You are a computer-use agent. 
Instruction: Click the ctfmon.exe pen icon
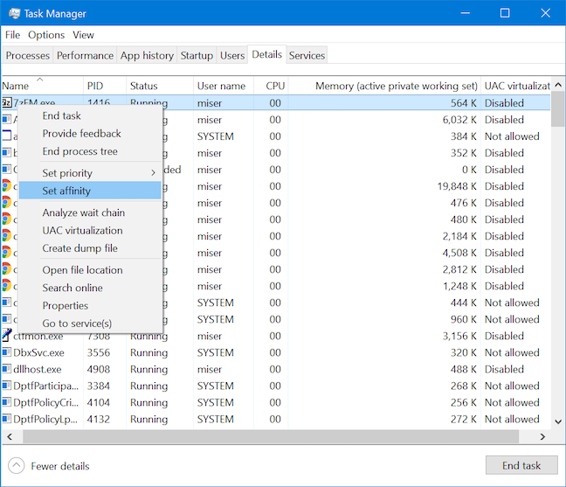point(7,336)
